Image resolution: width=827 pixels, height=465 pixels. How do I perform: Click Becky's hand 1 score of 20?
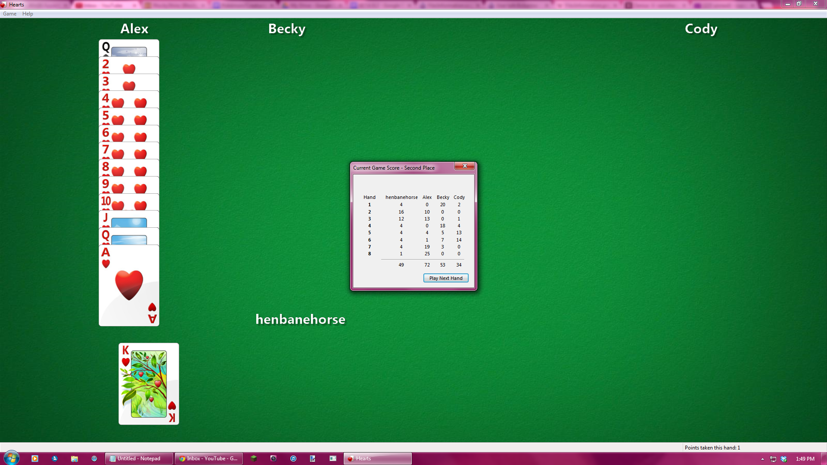coord(442,205)
